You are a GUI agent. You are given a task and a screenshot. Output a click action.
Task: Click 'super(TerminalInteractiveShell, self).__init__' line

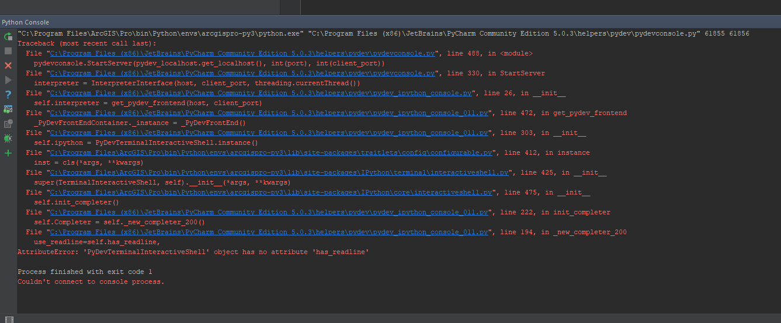point(162,182)
